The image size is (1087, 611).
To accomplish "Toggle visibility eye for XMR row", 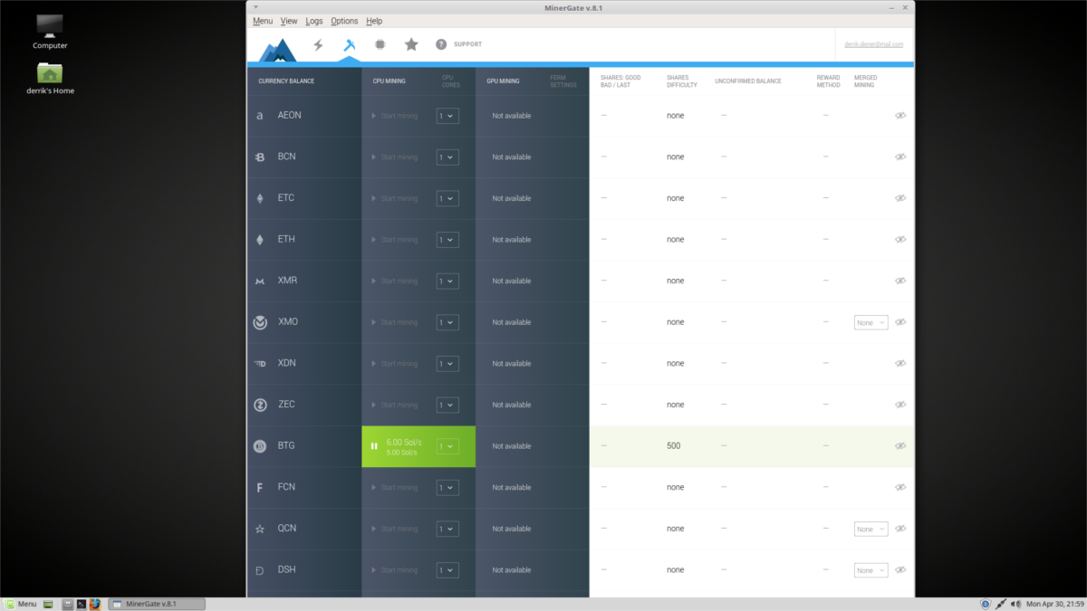I will point(900,281).
